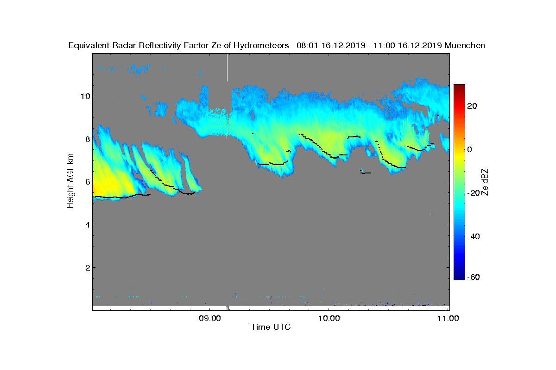Click the 'Time UTC' axis label
Viewport: 556px width, 370px height.
click(x=271, y=327)
